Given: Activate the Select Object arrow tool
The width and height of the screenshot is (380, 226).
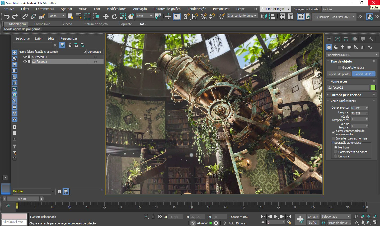Looking at the screenshot, I should [70, 16].
